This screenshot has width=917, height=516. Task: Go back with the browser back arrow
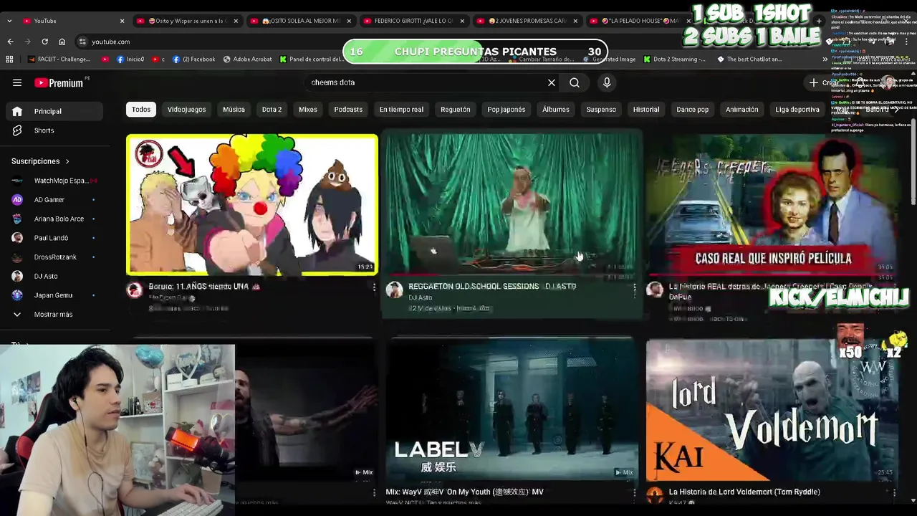pos(10,42)
